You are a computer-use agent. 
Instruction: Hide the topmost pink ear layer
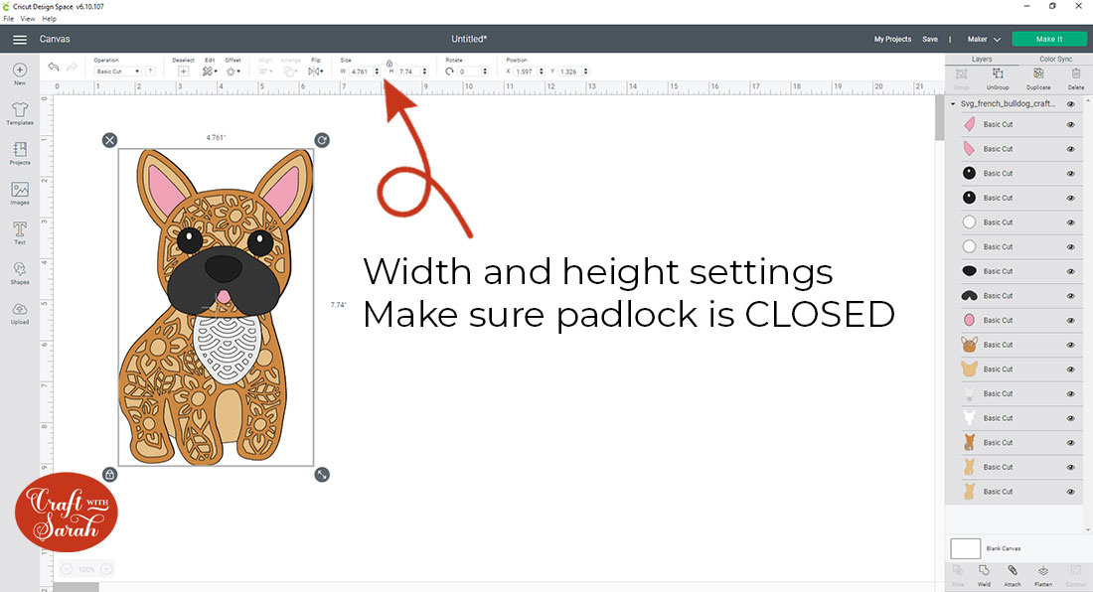(1071, 125)
